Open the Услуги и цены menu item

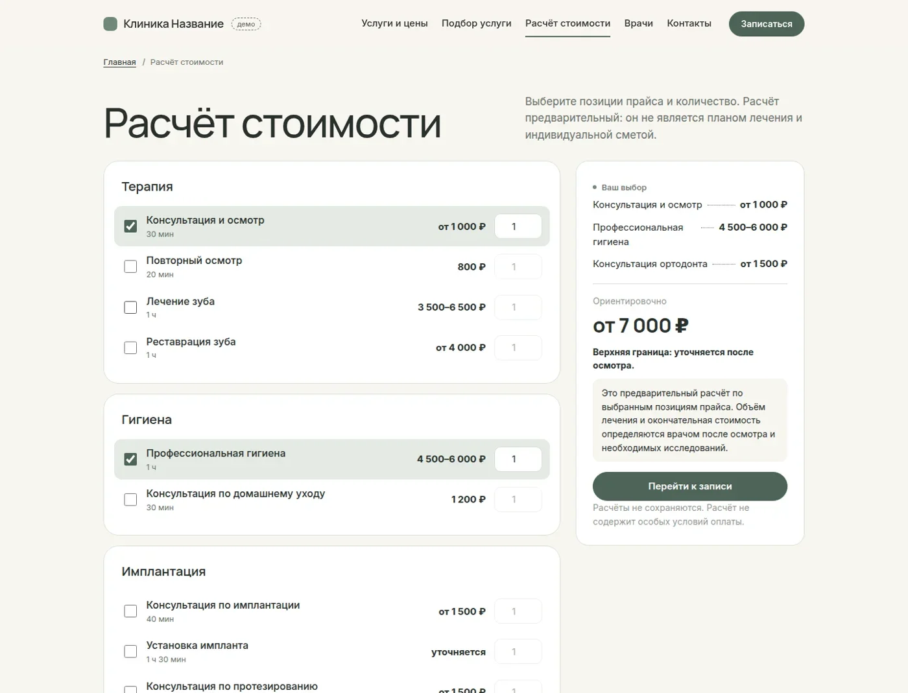[394, 23]
